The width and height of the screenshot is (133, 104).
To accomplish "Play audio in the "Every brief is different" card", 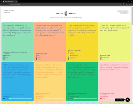I will [x=36, y=98].
